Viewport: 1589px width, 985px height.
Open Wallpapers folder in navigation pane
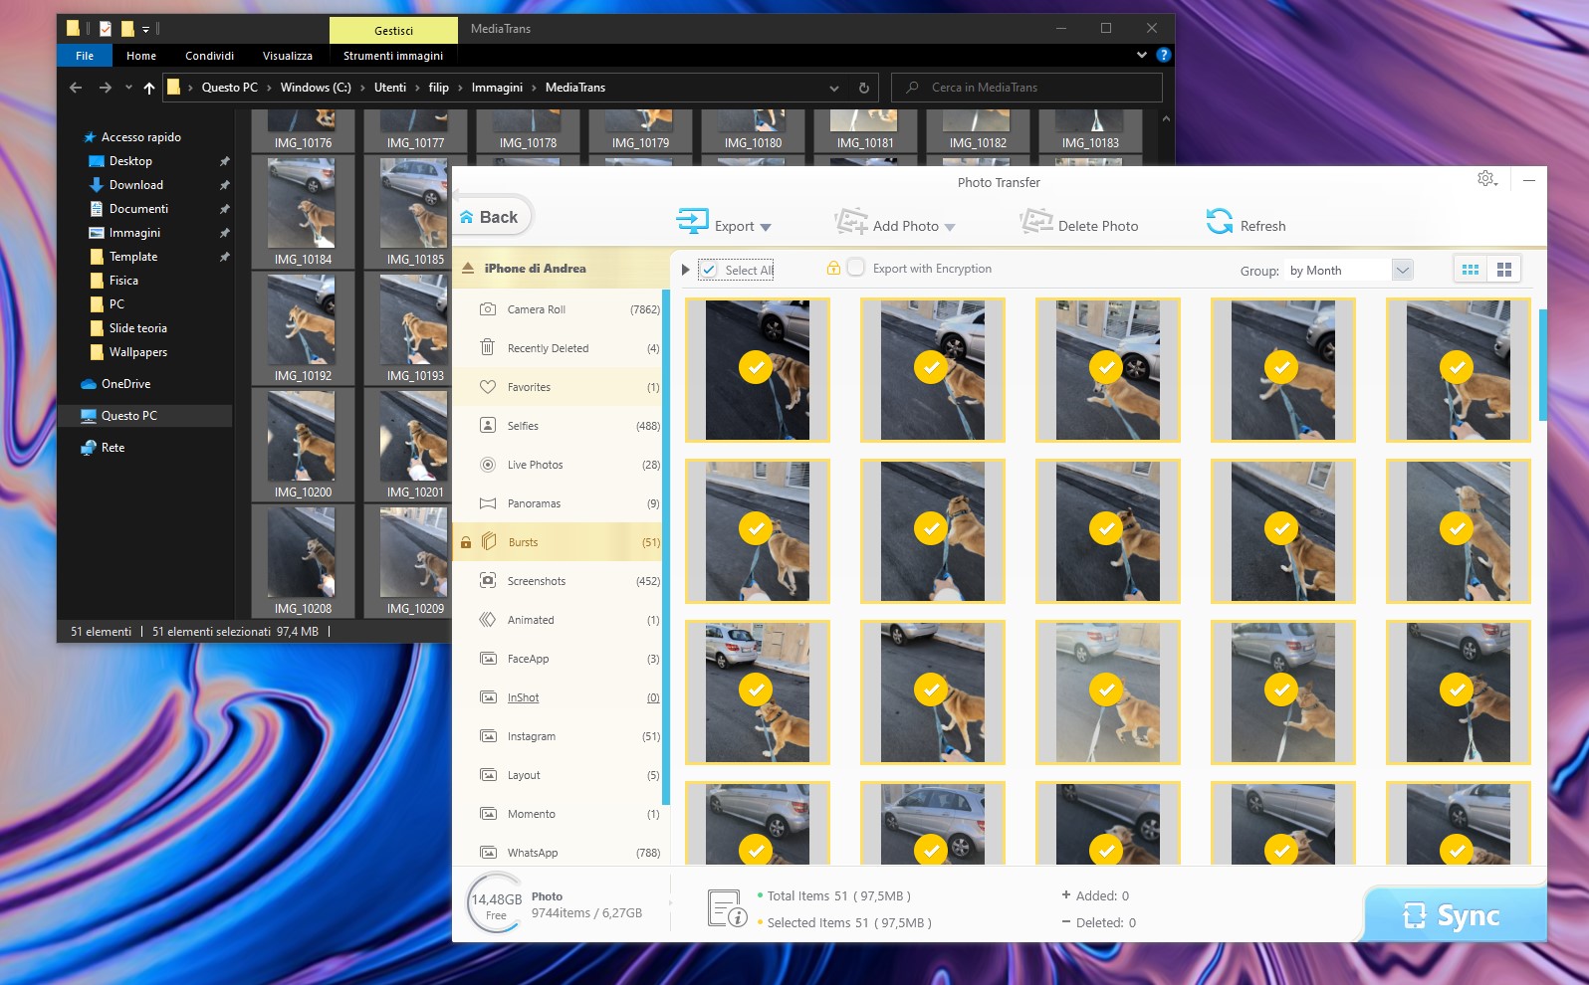click(x=137, y=352)
